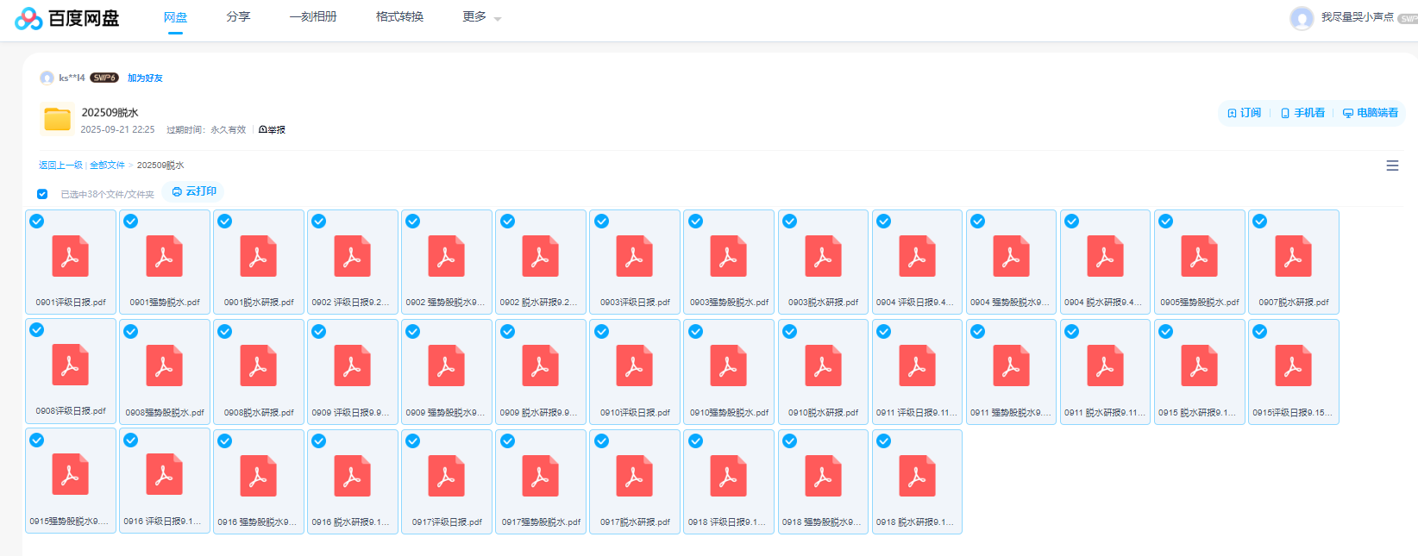Select the 0918 脱水研报 file thumbnail
This screenshot has height=556, width=1418.
pos(917,477)
